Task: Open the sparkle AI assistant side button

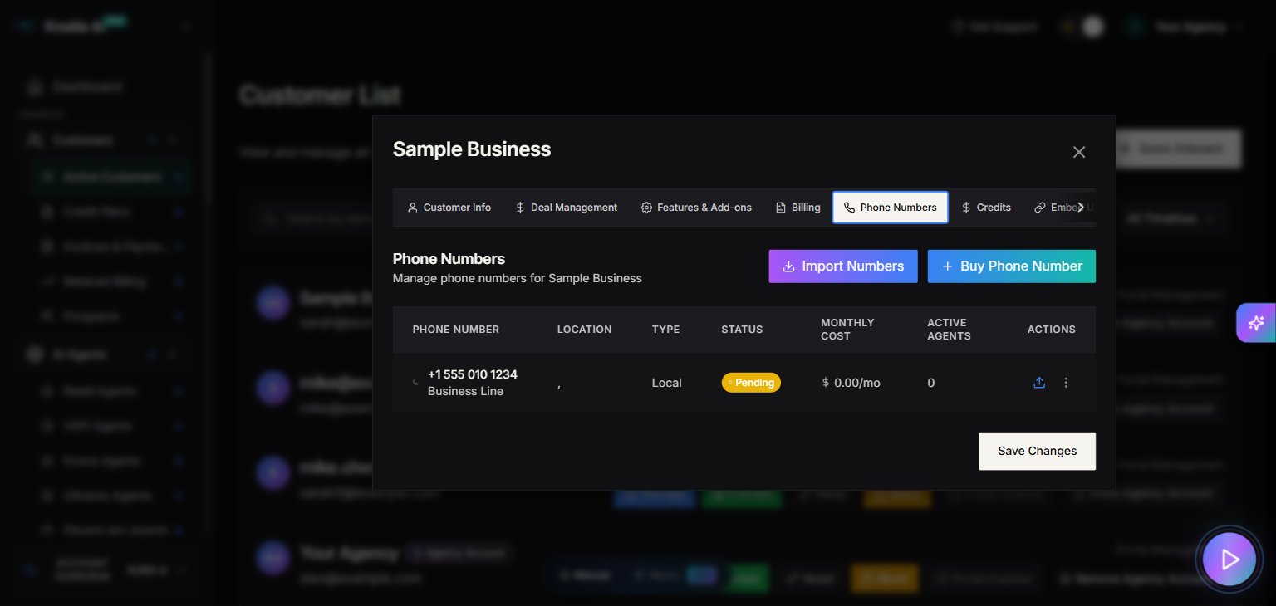Action: pyautogui.click(x=1256, y=323)
